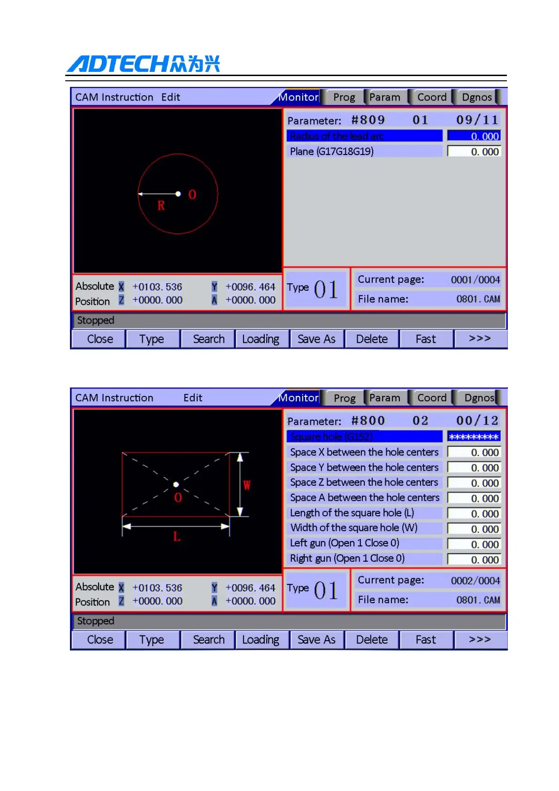Viewport: 559px width, 791px height.
Task: Click Search button in the bottom screen
Action: click(208, 640)
